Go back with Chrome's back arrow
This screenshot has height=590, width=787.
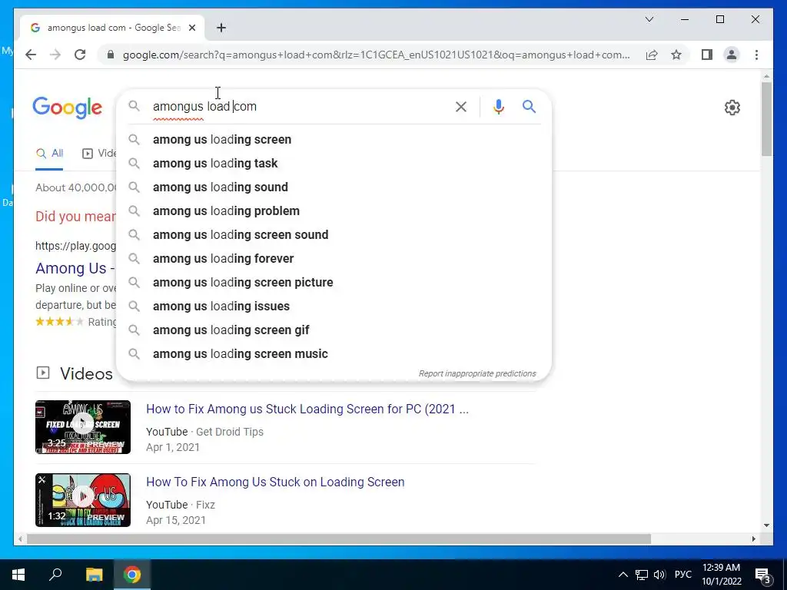31,55
